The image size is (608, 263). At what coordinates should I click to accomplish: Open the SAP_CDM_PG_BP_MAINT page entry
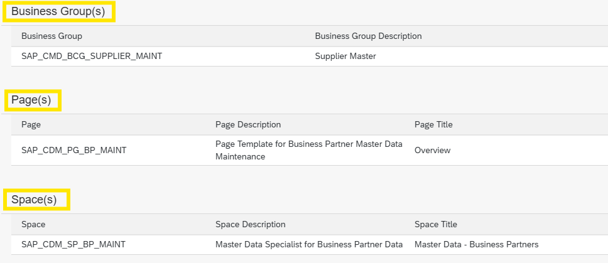coord(73,150)
